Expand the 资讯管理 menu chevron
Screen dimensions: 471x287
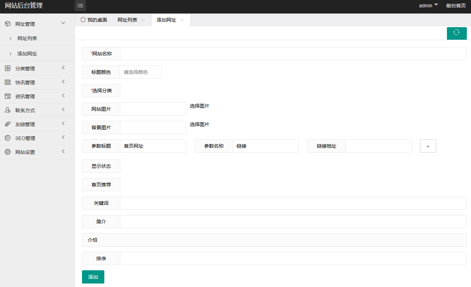63,96
